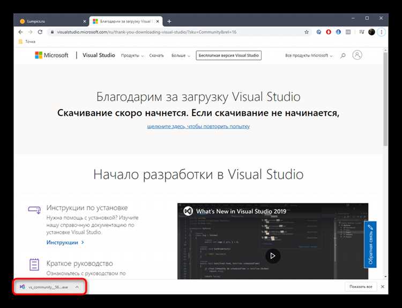This screenshot has width=402, height=308.
Task: Click the page vertical scrollbar thumb
Action: pyautogui.click(x=385, y=99)
